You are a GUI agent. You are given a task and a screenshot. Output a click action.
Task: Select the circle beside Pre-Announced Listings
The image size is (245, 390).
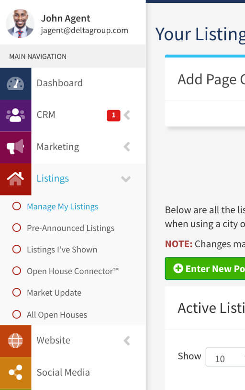17,228
